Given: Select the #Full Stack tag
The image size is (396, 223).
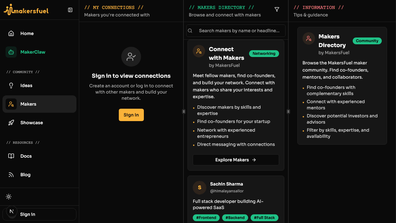Looking at the screenshot, I should (265, 218).
